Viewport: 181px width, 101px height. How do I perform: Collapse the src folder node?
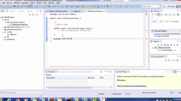(3, 20)
